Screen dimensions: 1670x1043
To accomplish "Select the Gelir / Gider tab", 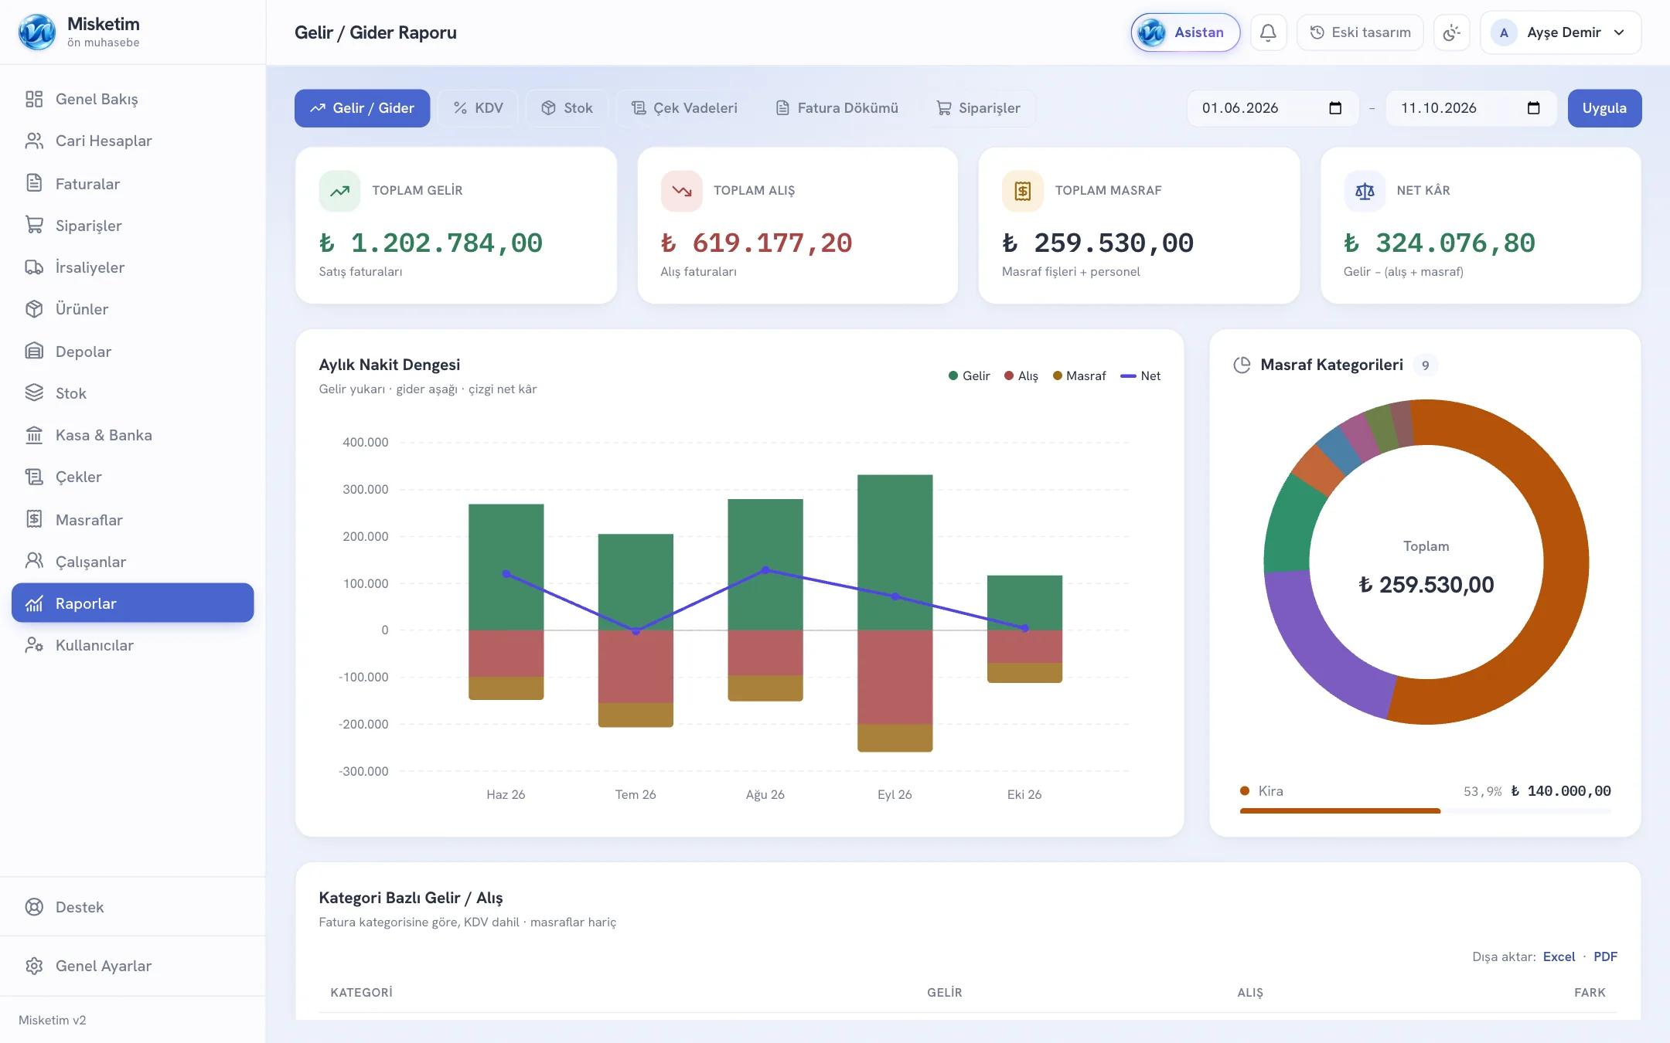I will 362,108.
